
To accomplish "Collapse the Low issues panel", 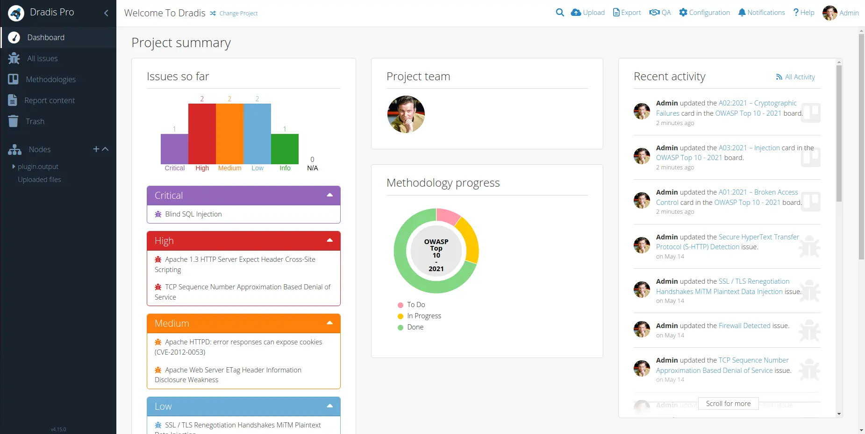I will pos(330,406).
